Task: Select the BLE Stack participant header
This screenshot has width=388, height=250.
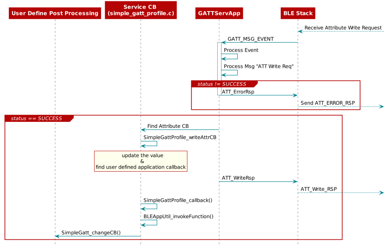Action: pos(298,13)
